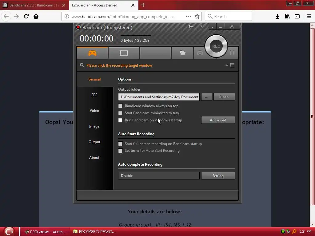Click the browser vertical scrollbar

(x=312, y=116)
